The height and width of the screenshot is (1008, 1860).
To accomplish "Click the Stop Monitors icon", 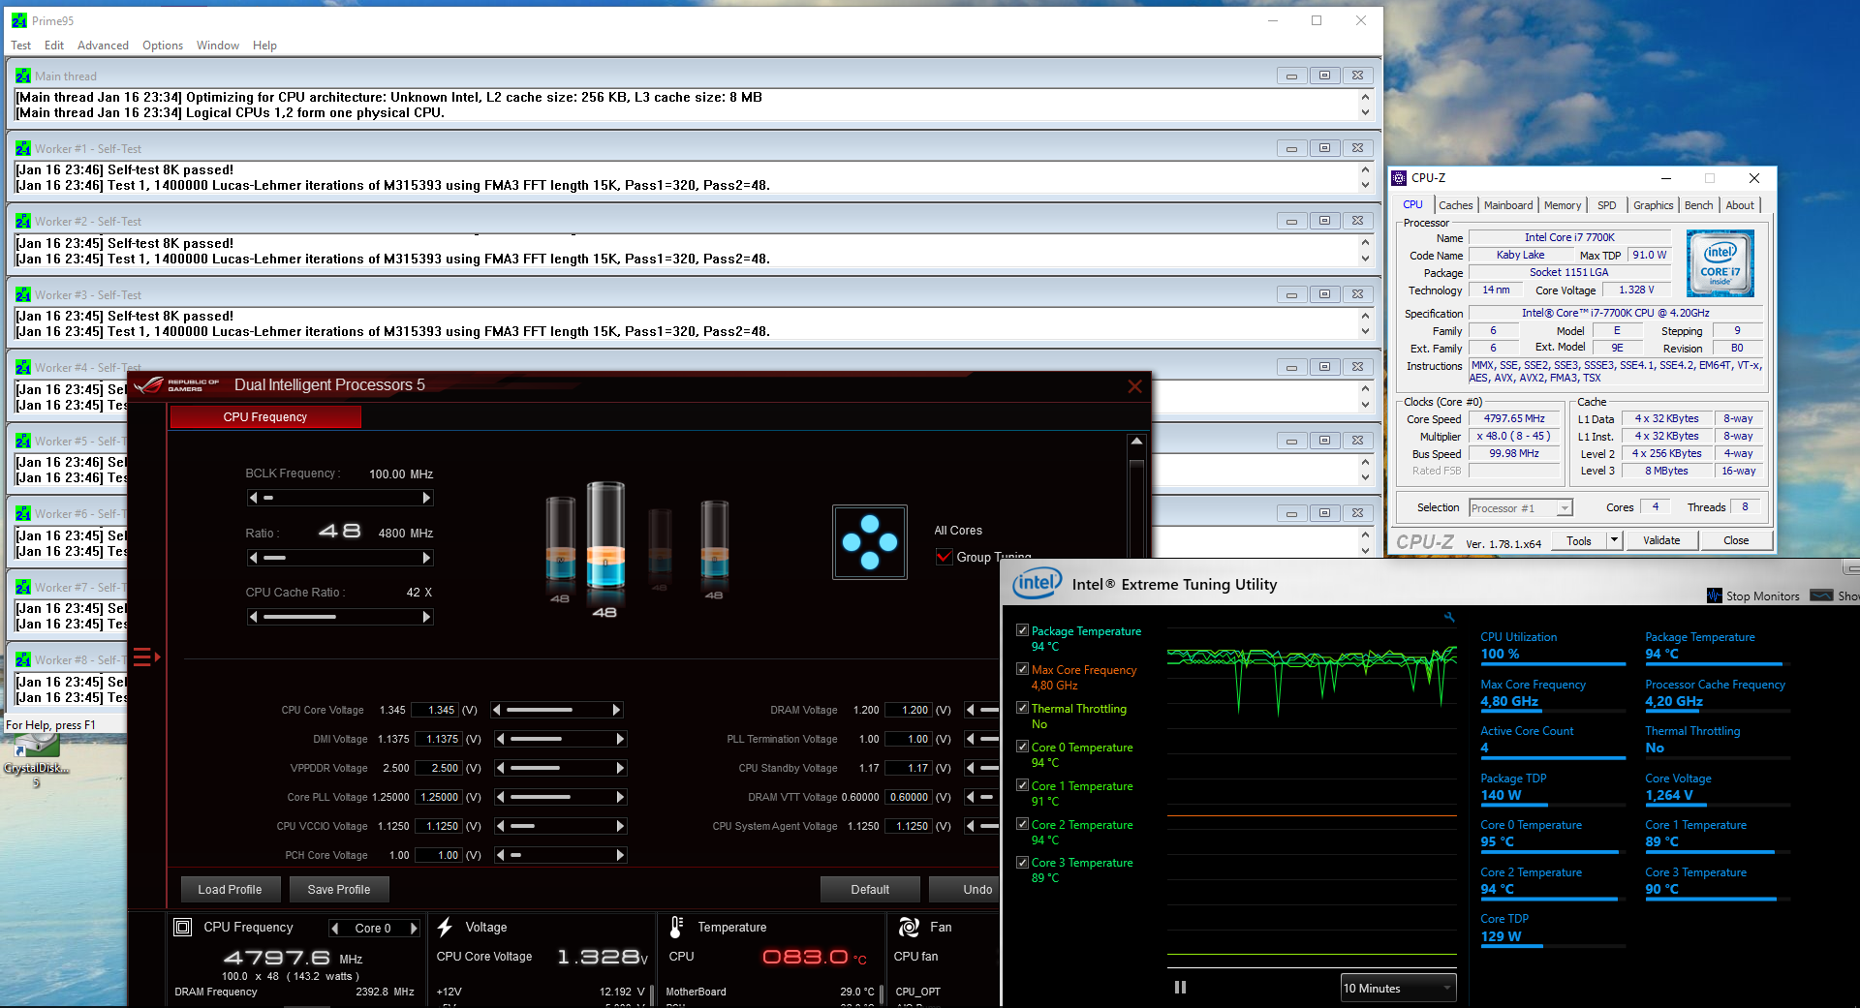I will pyautogui.click(x=1714, y=596).
